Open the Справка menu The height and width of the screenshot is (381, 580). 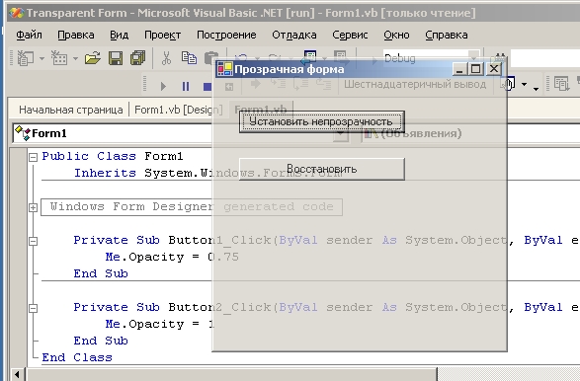447,35
